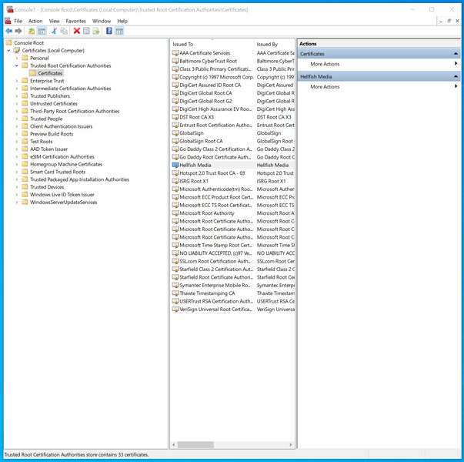Collapse the Certificates (Local Computer) node
The height and width of the screenshot is (462, 464).
[x=9, y=51]
